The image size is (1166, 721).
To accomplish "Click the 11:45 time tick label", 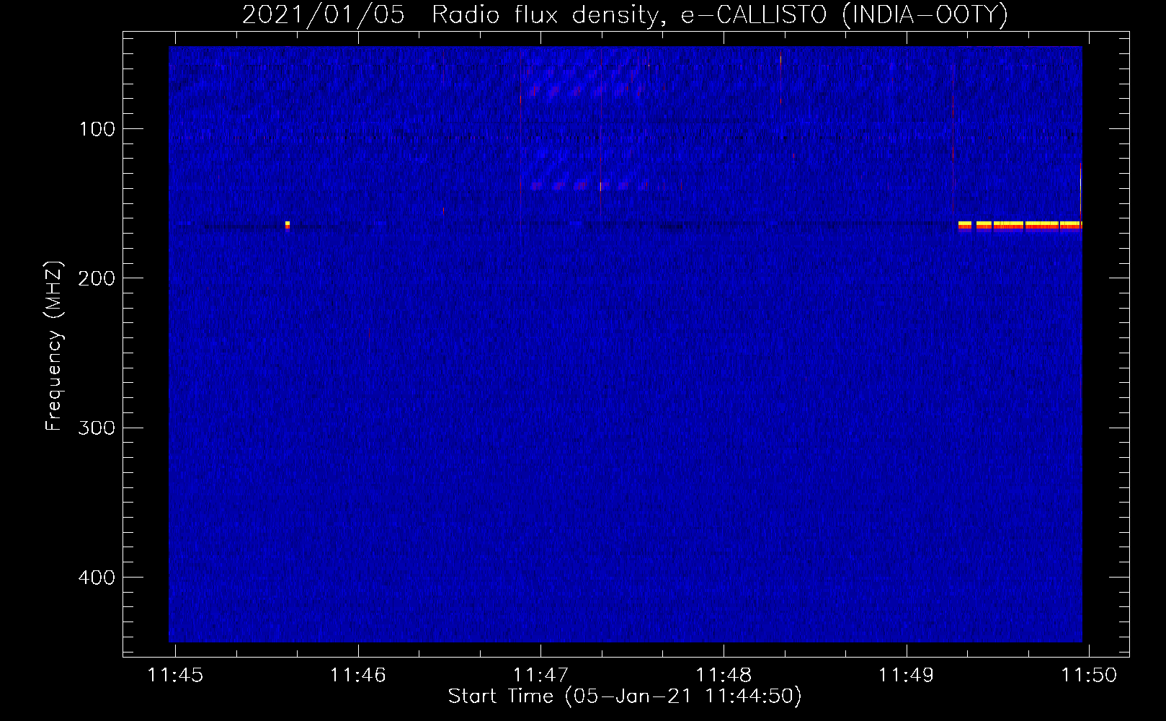I will pos(175,675).
